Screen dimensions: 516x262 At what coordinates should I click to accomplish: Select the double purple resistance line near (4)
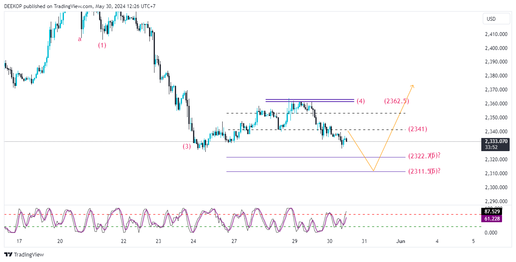click(x=309, y=100)
